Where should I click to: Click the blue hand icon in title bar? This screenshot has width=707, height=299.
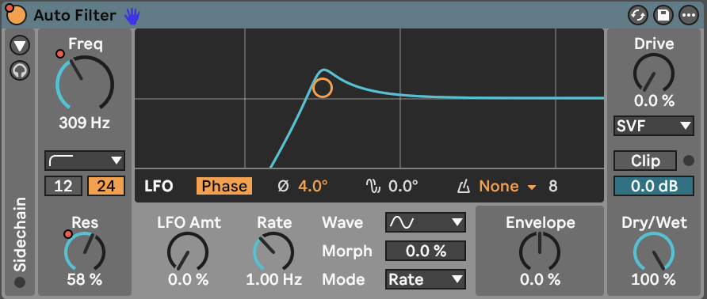coord(132,16)
